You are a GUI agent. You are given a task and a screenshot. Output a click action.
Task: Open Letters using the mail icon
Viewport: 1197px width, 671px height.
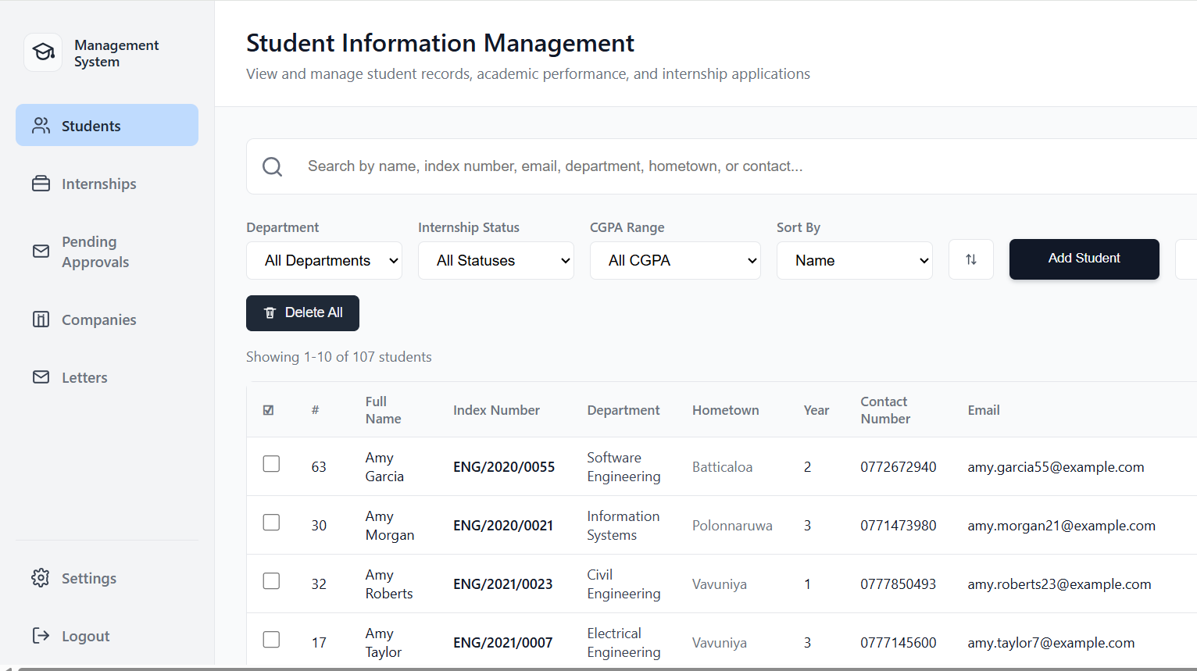pos(41,377)
